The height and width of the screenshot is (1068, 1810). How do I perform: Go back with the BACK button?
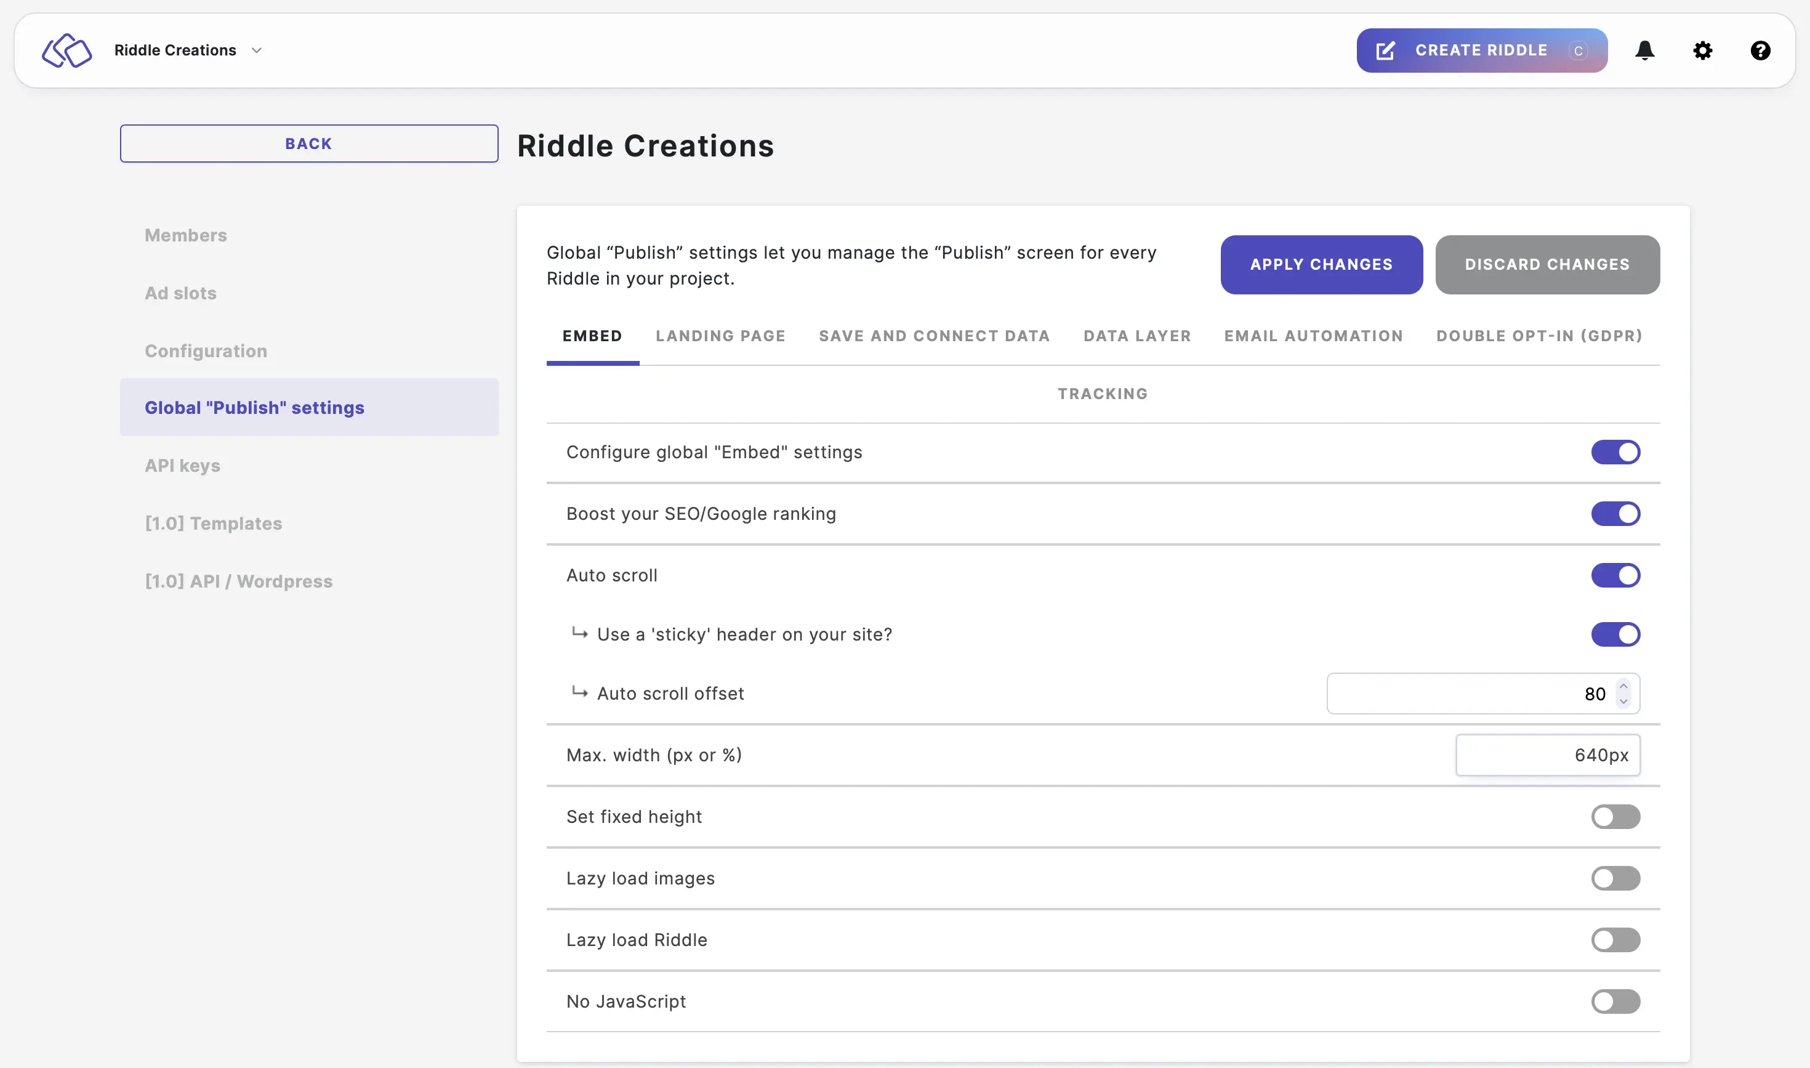[x=308, y=144]
